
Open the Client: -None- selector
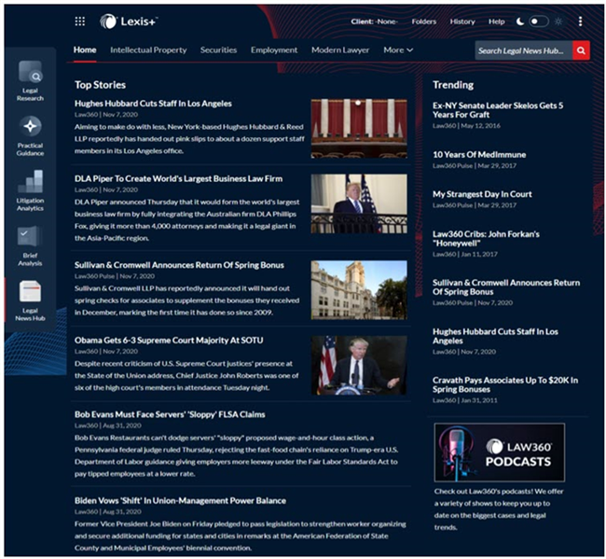(x=374, y=21)
